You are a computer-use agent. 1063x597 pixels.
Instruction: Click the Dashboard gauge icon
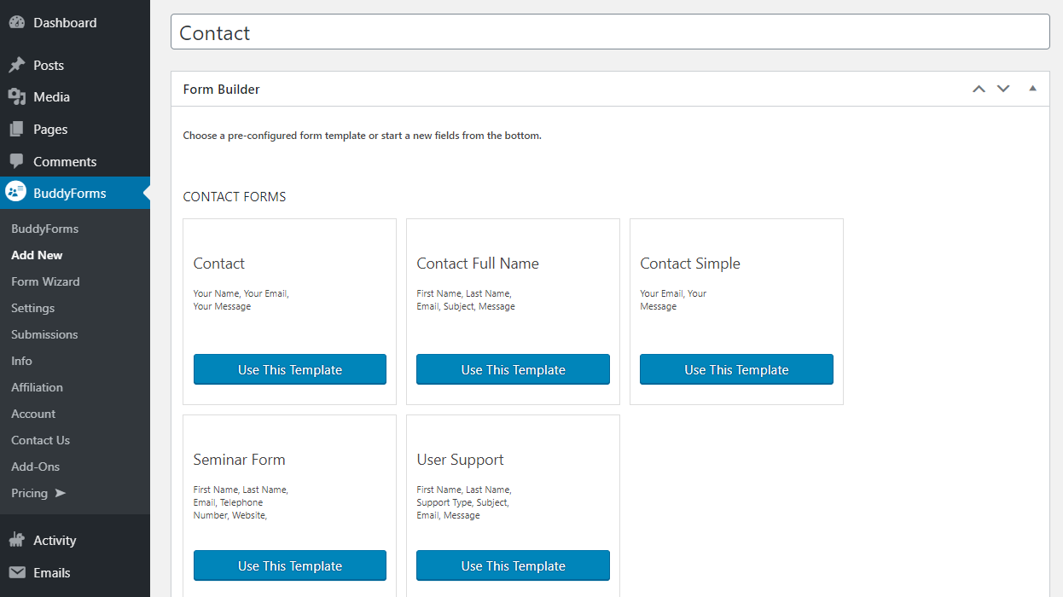16,23
